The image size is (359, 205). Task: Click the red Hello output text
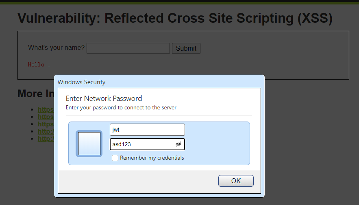tap(36, 65)
